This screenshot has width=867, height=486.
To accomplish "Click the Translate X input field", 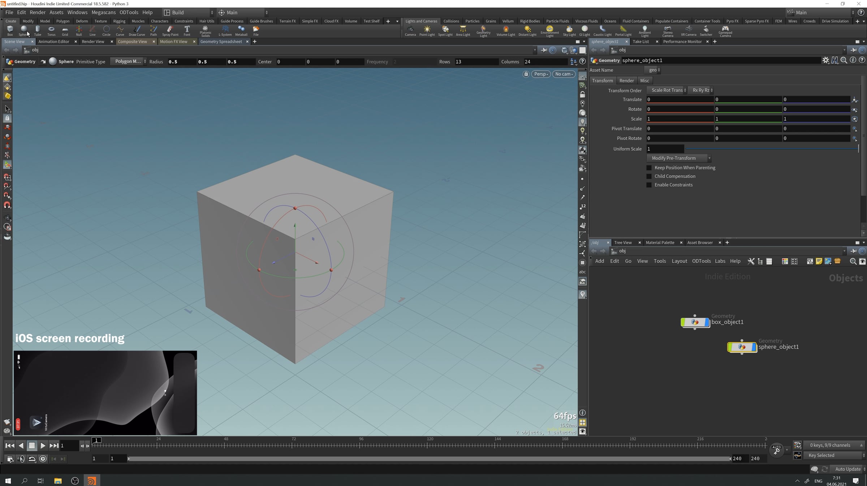I will [x=680, y=99].
